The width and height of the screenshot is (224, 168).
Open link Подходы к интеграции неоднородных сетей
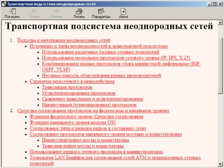(64, 40)
